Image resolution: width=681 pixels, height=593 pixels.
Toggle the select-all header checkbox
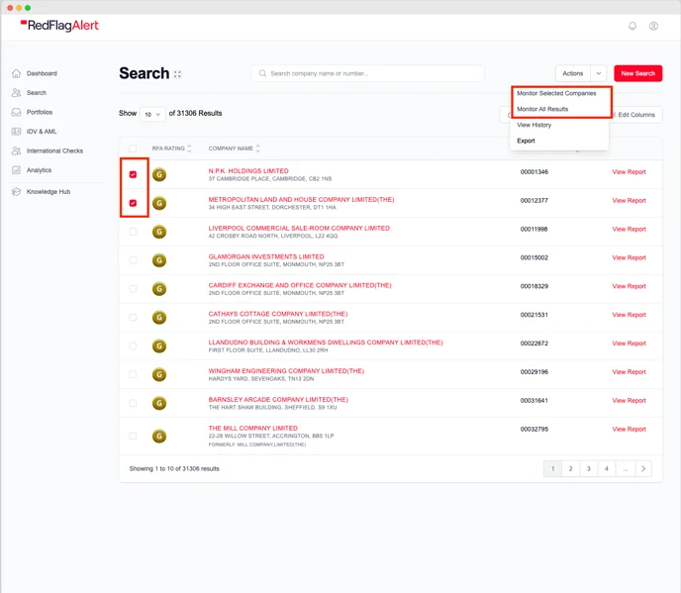[x=133, y=148]
